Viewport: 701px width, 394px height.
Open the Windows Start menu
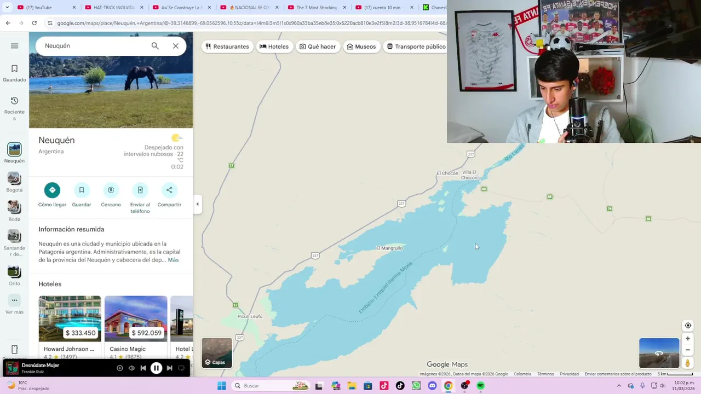tap(221, 386)
